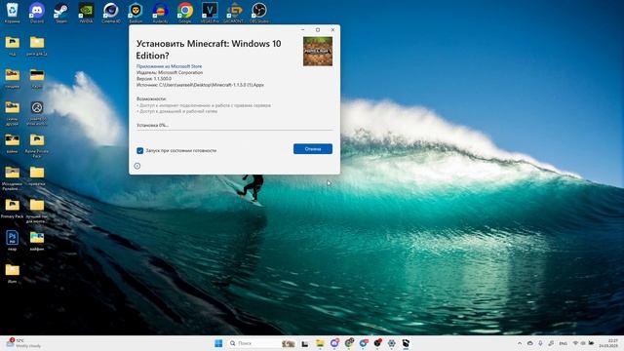
Task: Open the Windows Start menu
Action: (218, 343)
